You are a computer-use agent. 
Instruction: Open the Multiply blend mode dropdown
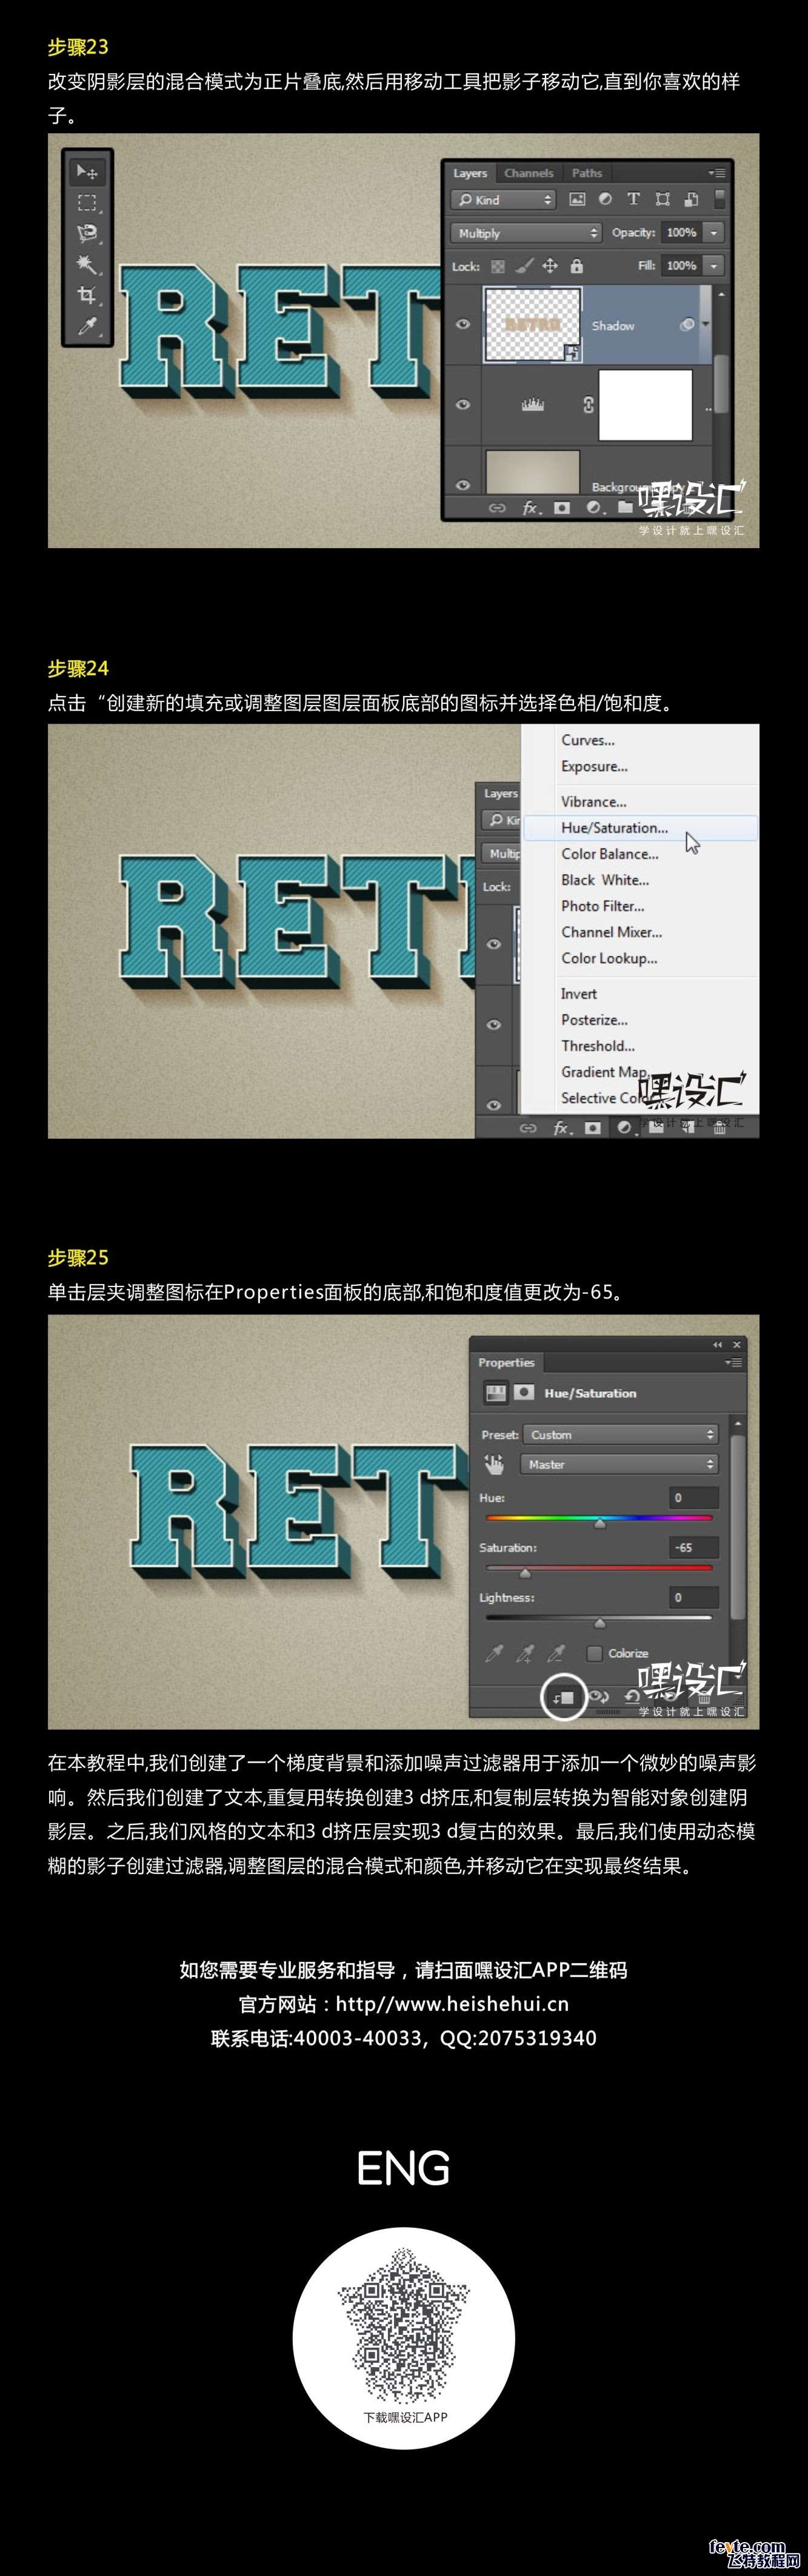point(526,233)
